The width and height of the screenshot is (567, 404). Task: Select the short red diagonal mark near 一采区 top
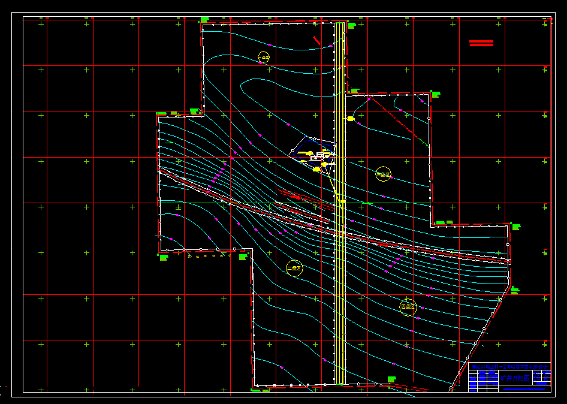coord(316,40)
